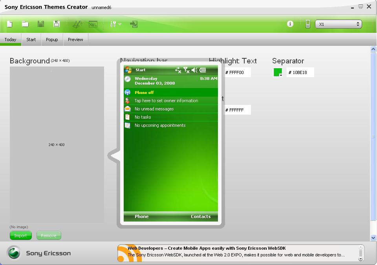The width and height of the screenshot is (377, 265).
Task: Create a new theme with the blank page icon
Action: (x=9, y=24)
